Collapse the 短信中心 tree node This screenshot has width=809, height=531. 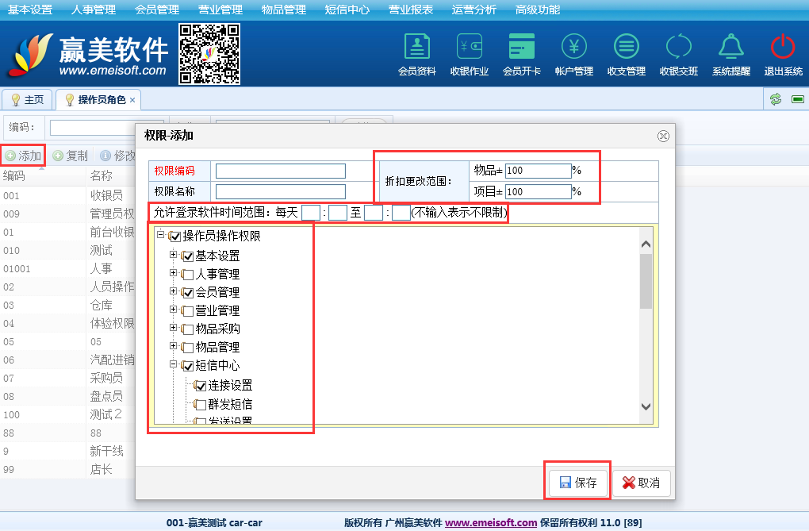pos(174,365)
